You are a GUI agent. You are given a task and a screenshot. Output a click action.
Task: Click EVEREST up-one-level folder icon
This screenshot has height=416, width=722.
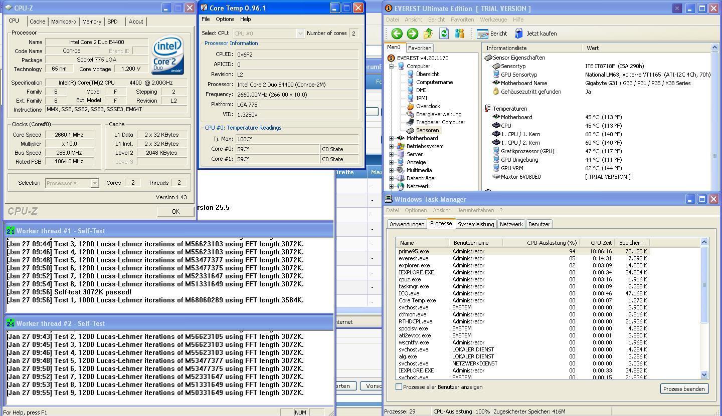[x=428, y=34]
